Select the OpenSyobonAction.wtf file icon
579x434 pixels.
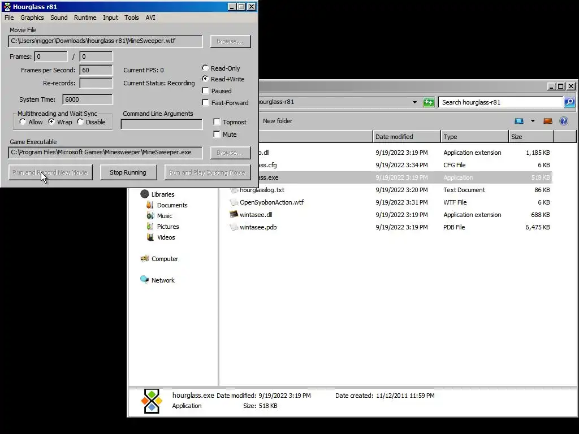pyautogui.click(x=234, y=202)
